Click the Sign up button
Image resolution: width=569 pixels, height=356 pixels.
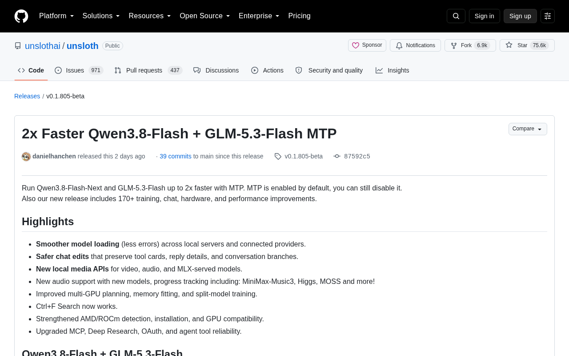pyautogui.click(x=520, y=16)
